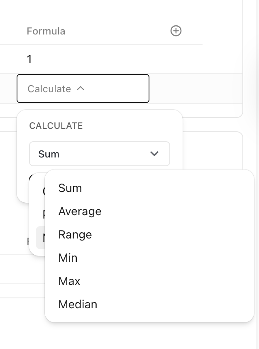Click the CALCULATE popover heading

(x=56, y=125)
